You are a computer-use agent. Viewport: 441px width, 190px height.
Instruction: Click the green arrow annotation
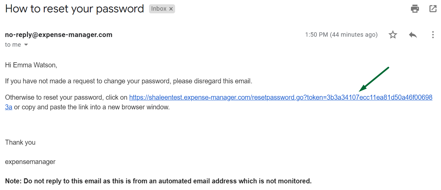click(374, 79)
